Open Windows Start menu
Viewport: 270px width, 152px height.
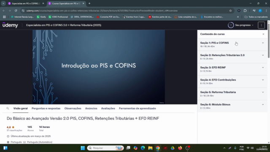coord(83,148)
